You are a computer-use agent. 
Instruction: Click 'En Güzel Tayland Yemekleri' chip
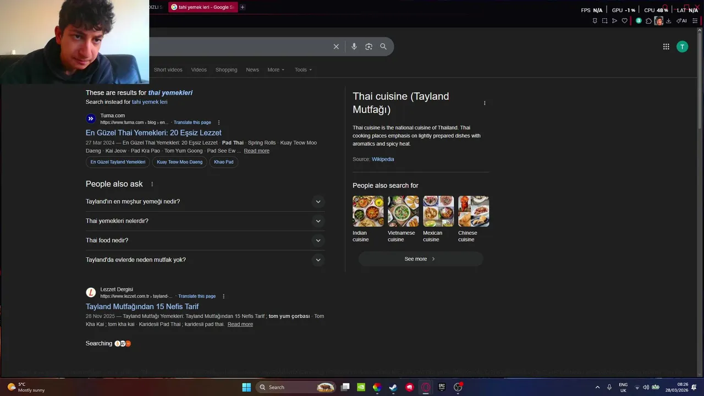point(118,162)
